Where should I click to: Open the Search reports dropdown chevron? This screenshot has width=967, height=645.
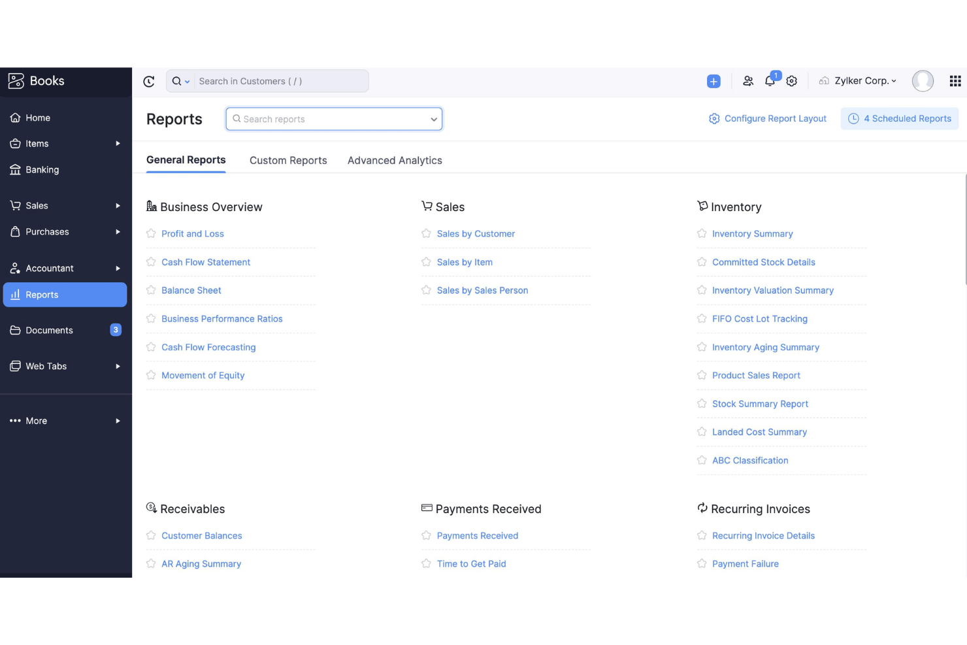click(x=434, y=120)
